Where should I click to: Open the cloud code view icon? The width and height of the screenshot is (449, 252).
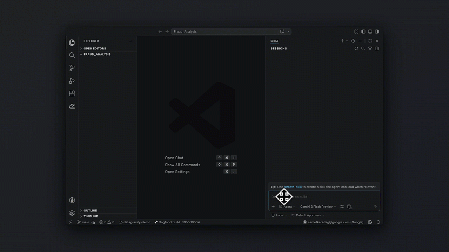coord(72,106)
